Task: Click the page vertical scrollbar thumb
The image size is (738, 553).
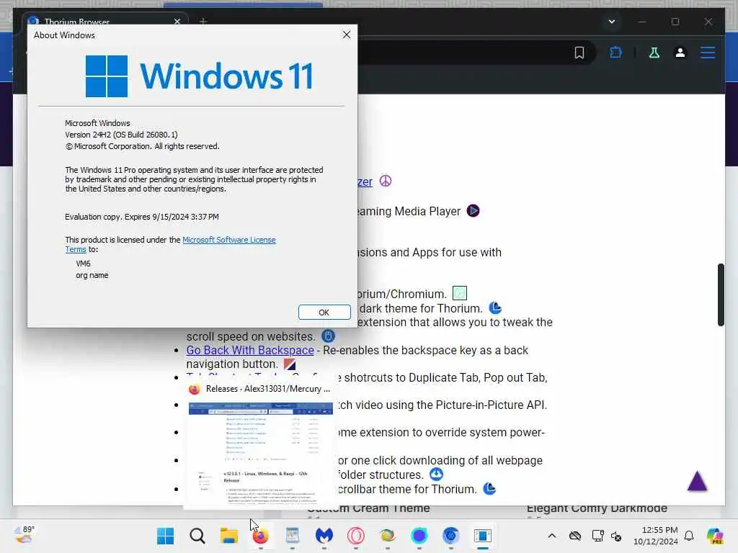Action: (x=720, y=295)
